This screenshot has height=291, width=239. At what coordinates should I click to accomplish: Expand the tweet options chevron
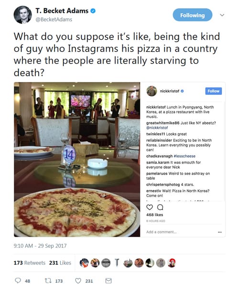222,15
